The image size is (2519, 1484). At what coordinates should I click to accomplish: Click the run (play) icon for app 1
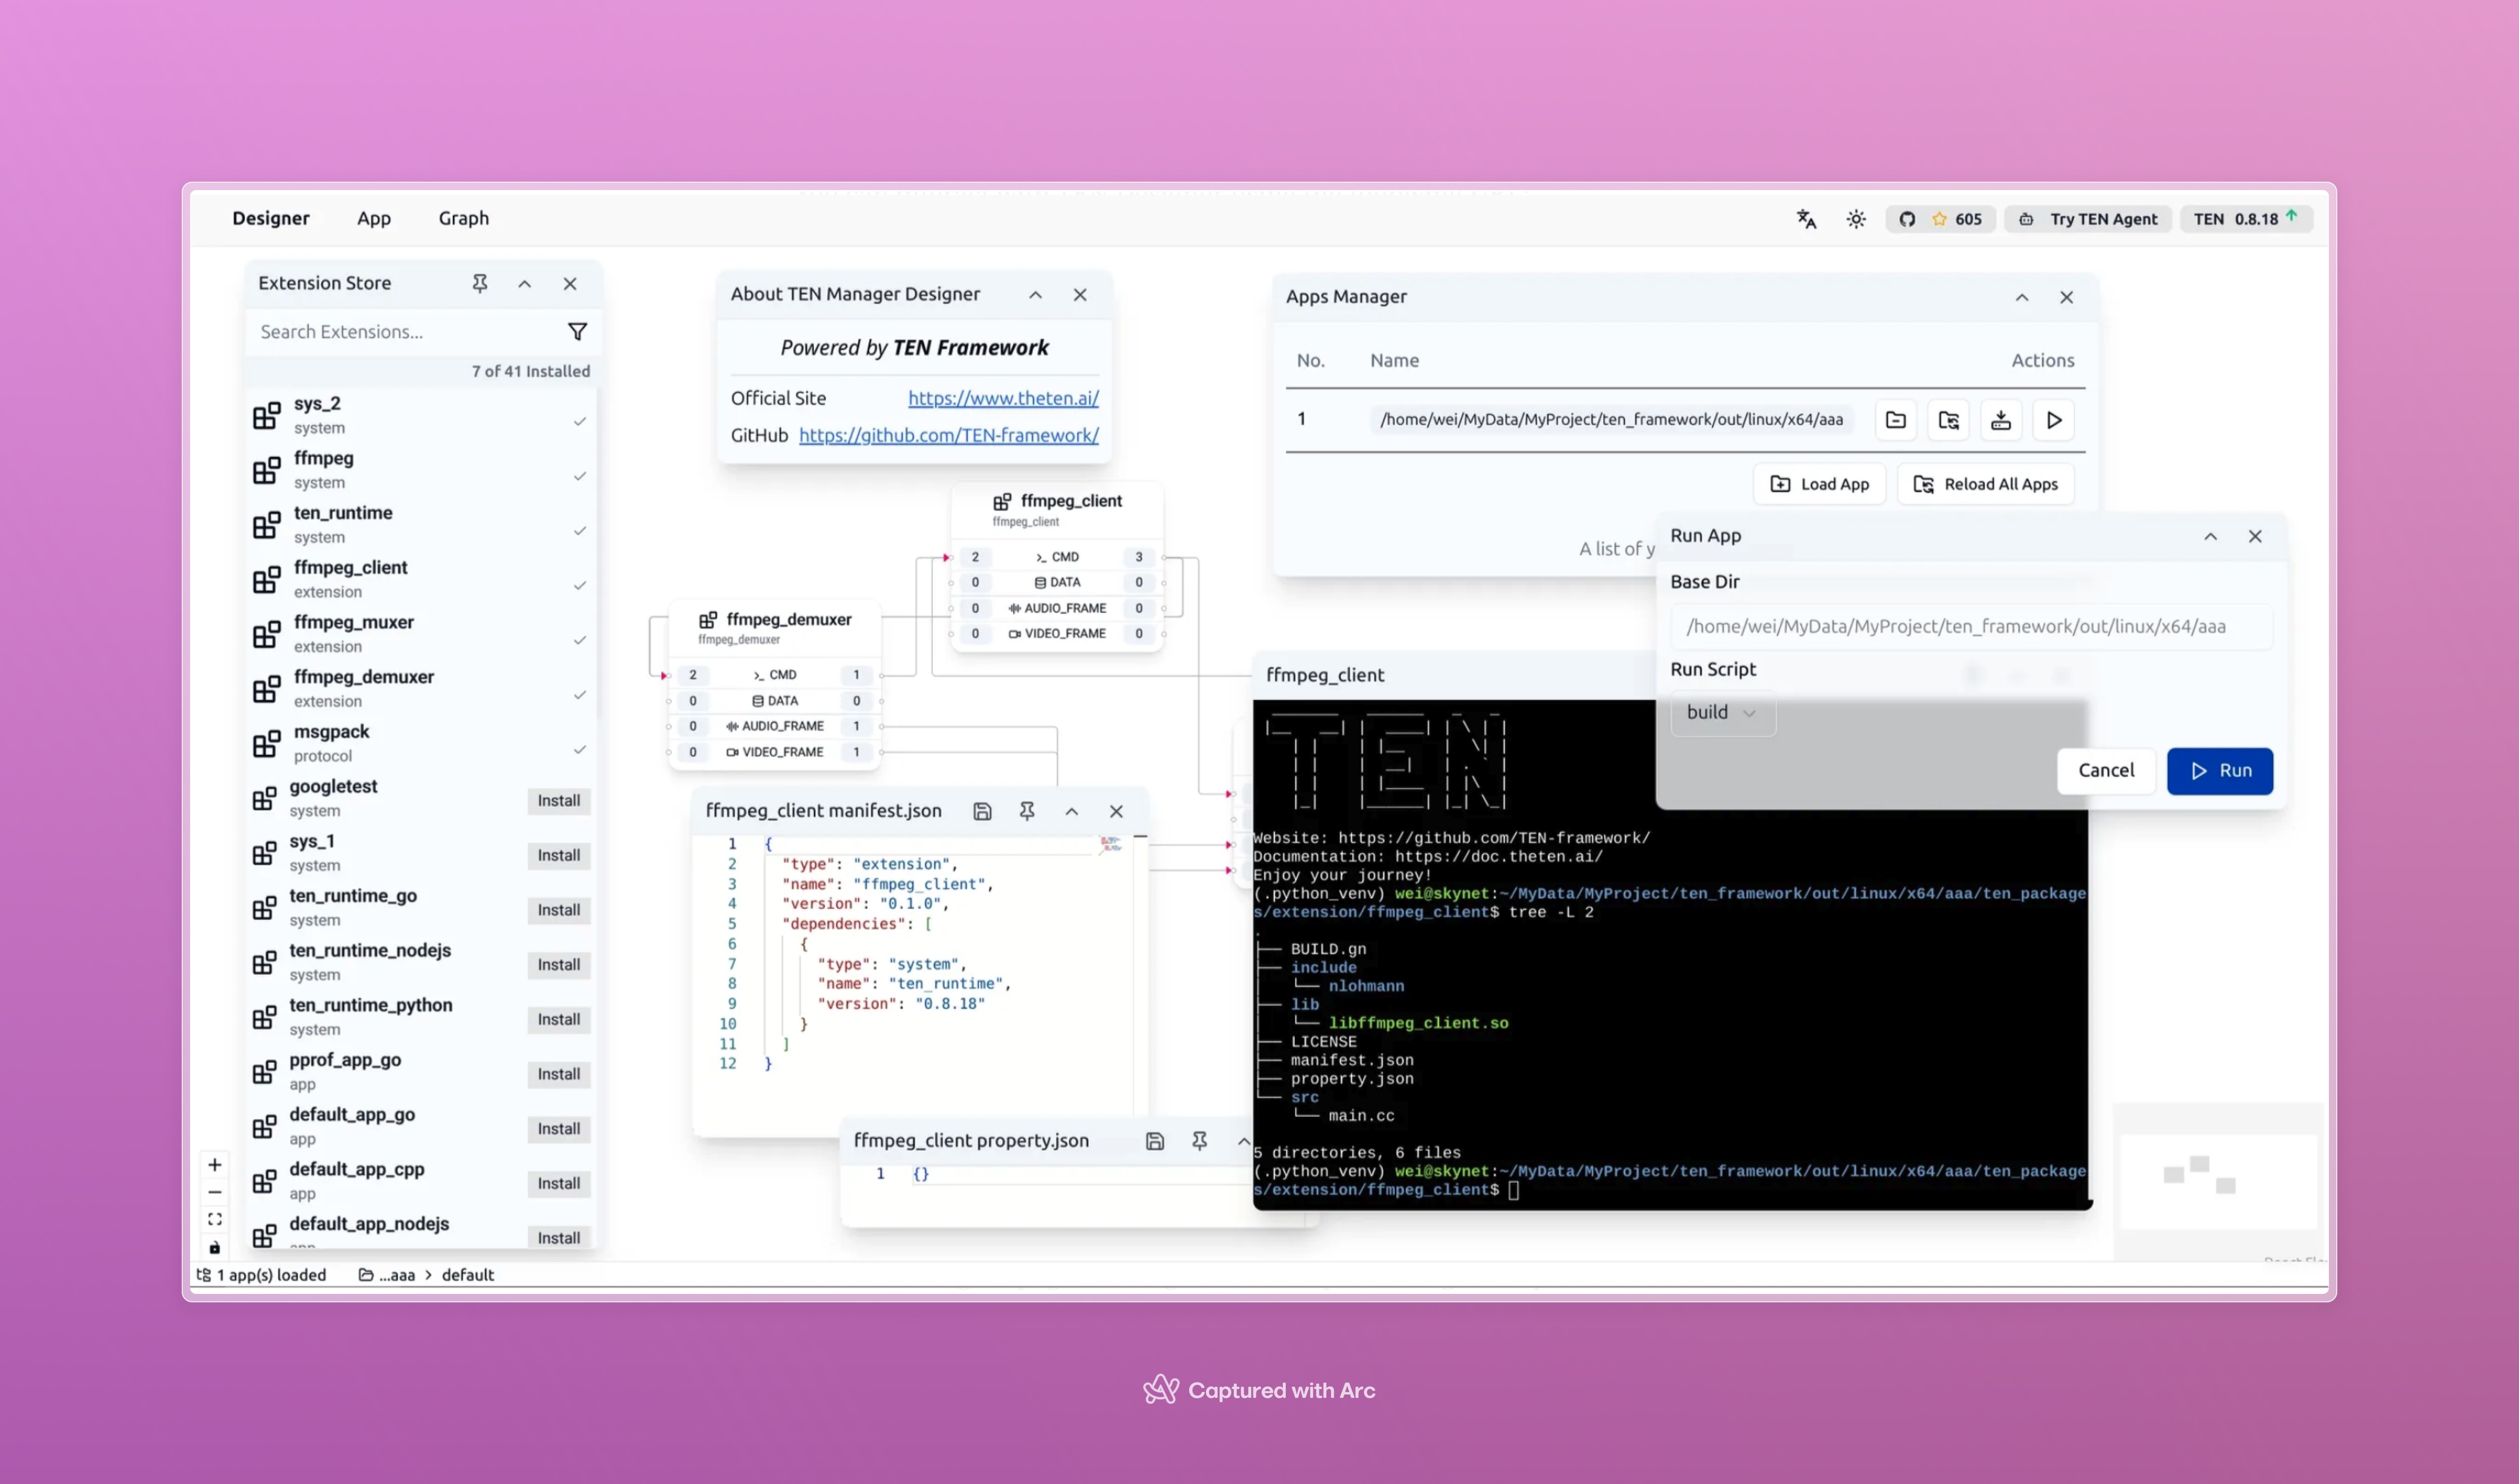[2054, 420]
